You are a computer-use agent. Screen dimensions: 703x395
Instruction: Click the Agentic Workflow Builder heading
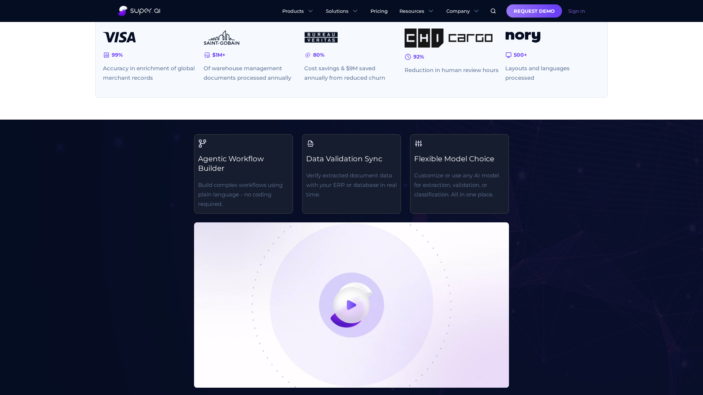pyautogui.click(x=231, y=163)
